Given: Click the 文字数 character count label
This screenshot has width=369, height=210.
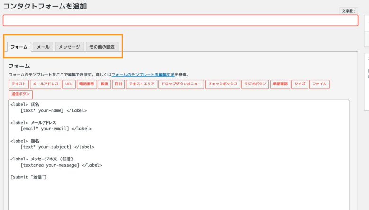Looking at the screenshot, I should [349, 11].
